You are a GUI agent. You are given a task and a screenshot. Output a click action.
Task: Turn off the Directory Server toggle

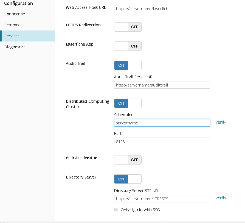pos(128,179)
